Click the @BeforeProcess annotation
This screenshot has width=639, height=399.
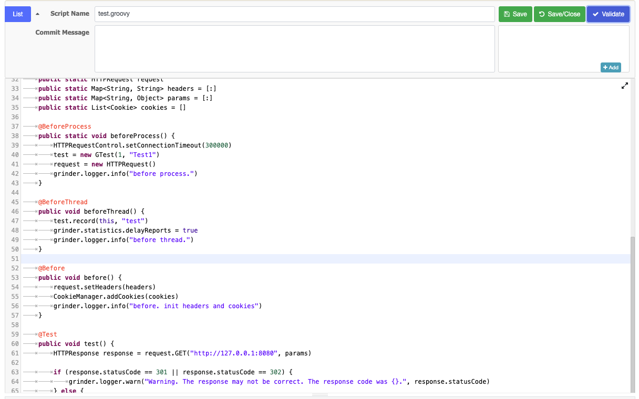65,127
